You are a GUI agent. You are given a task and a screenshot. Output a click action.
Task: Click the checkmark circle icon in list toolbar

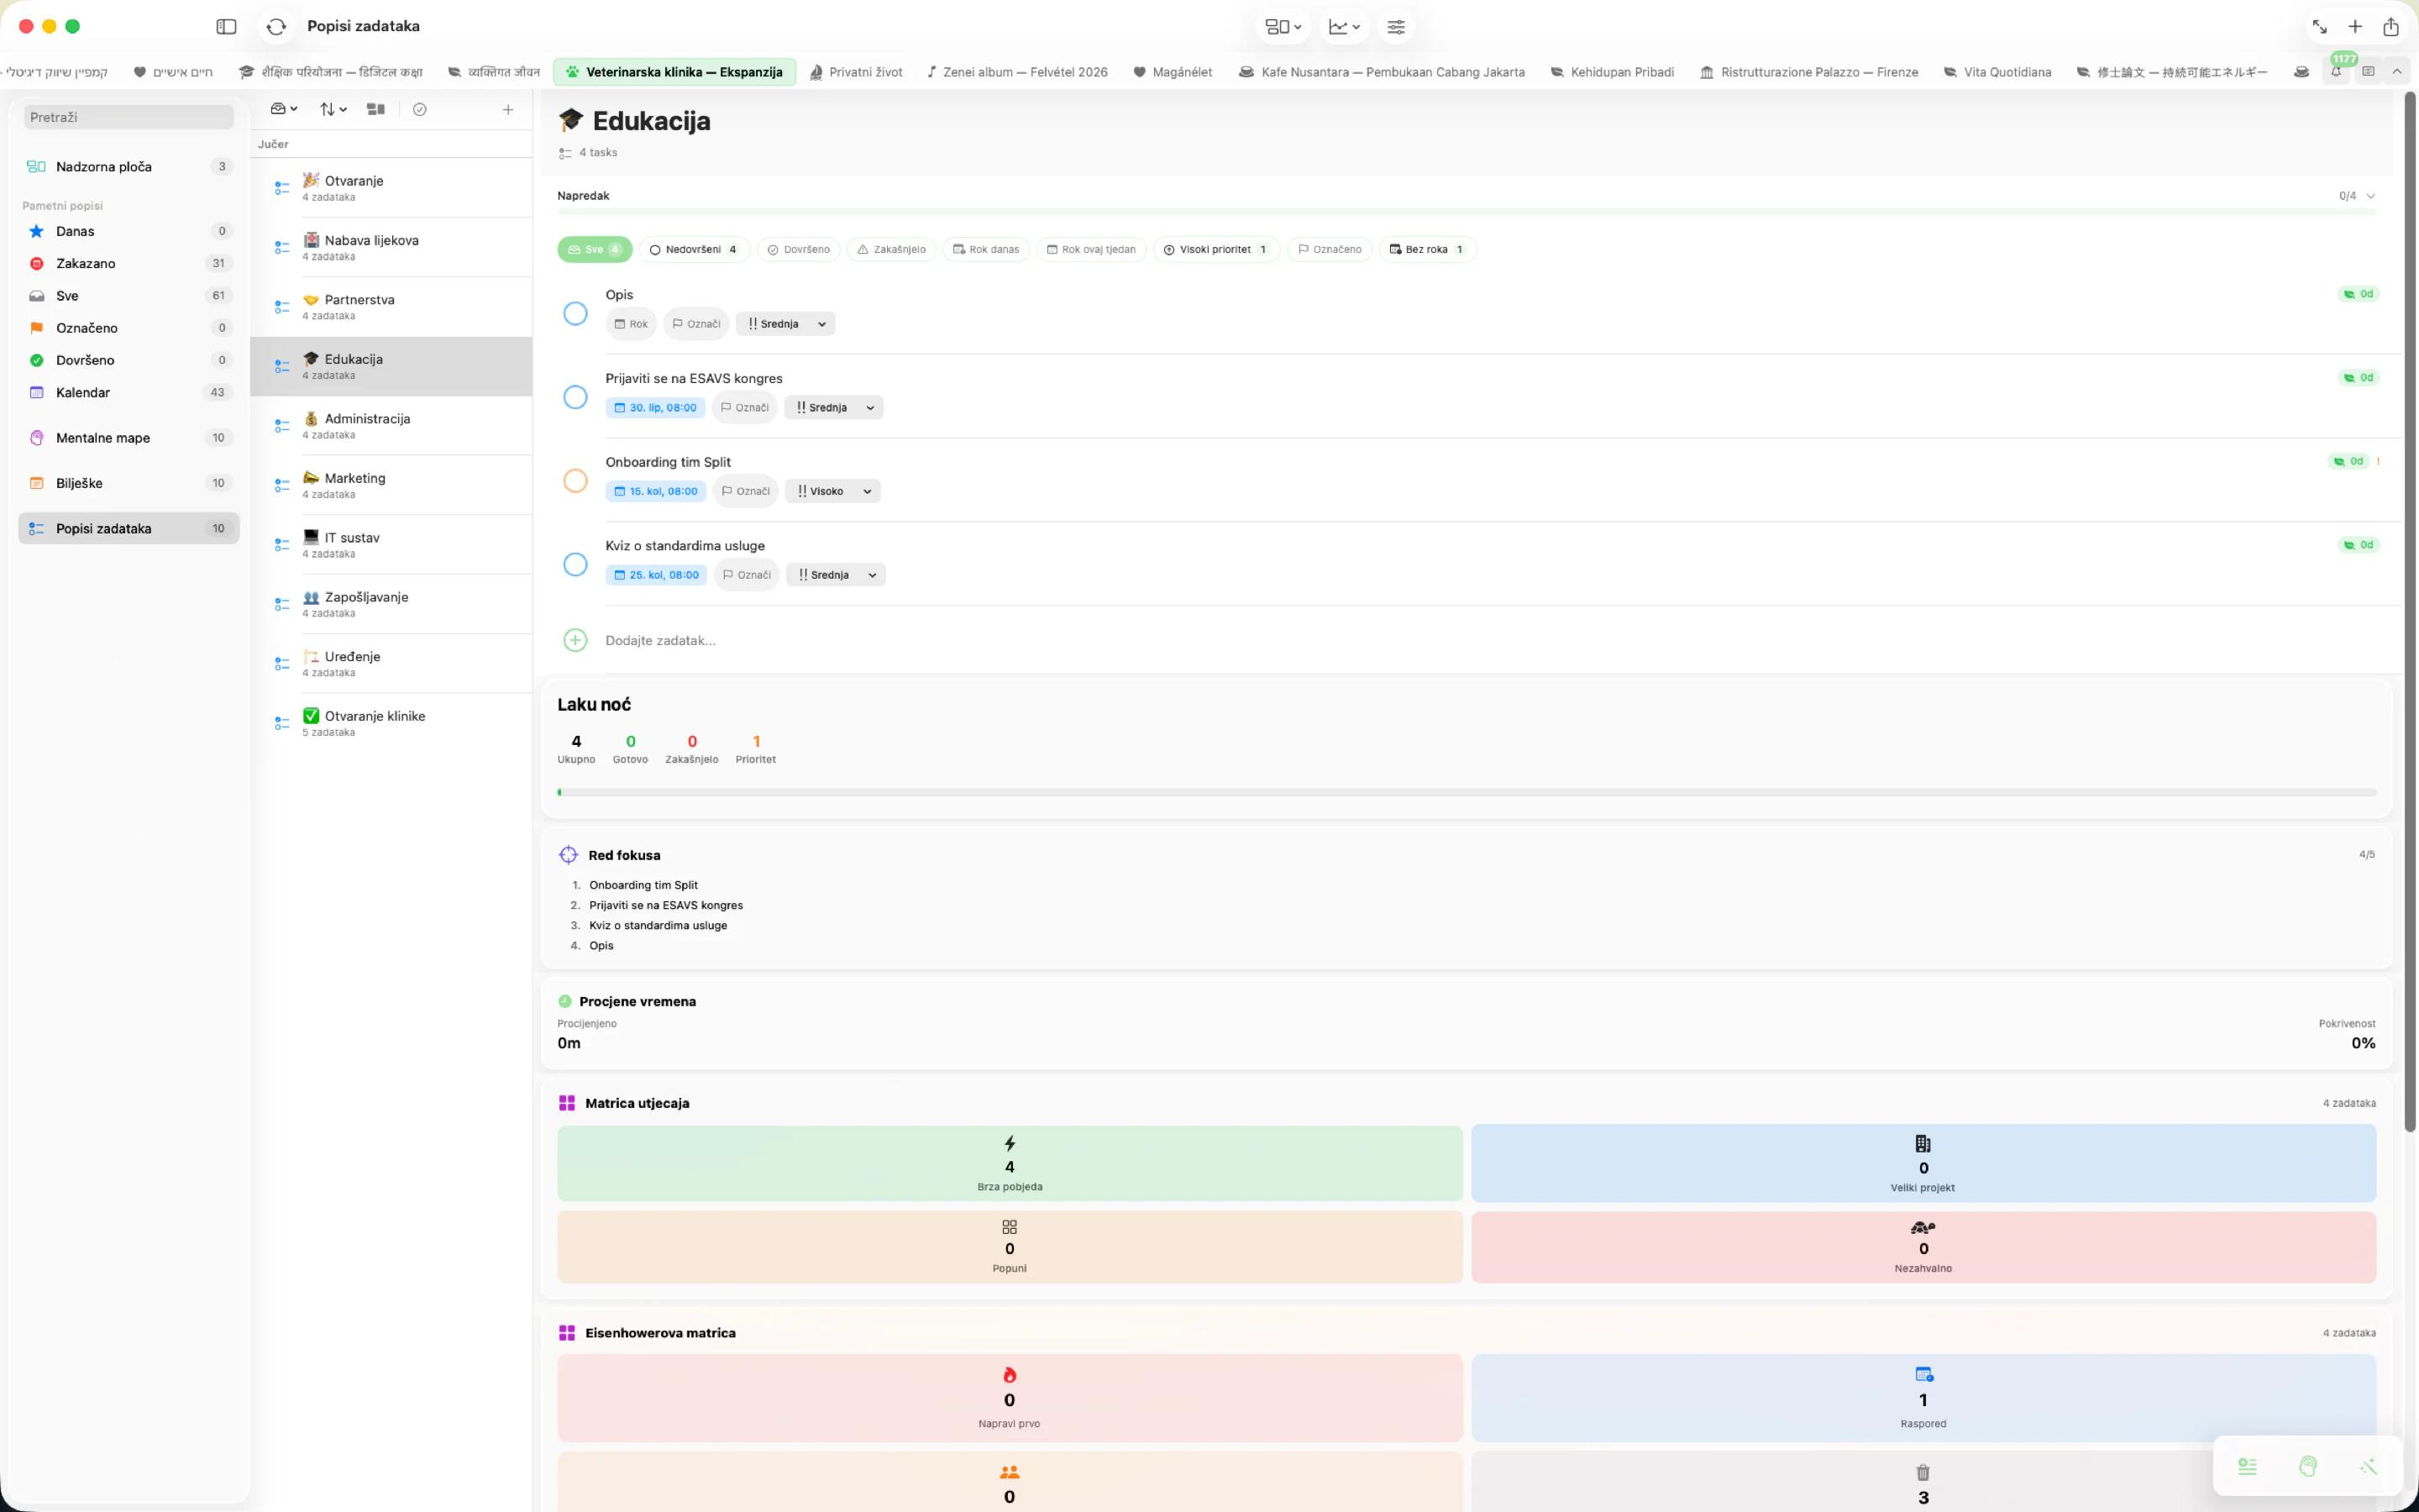(420, 109)
